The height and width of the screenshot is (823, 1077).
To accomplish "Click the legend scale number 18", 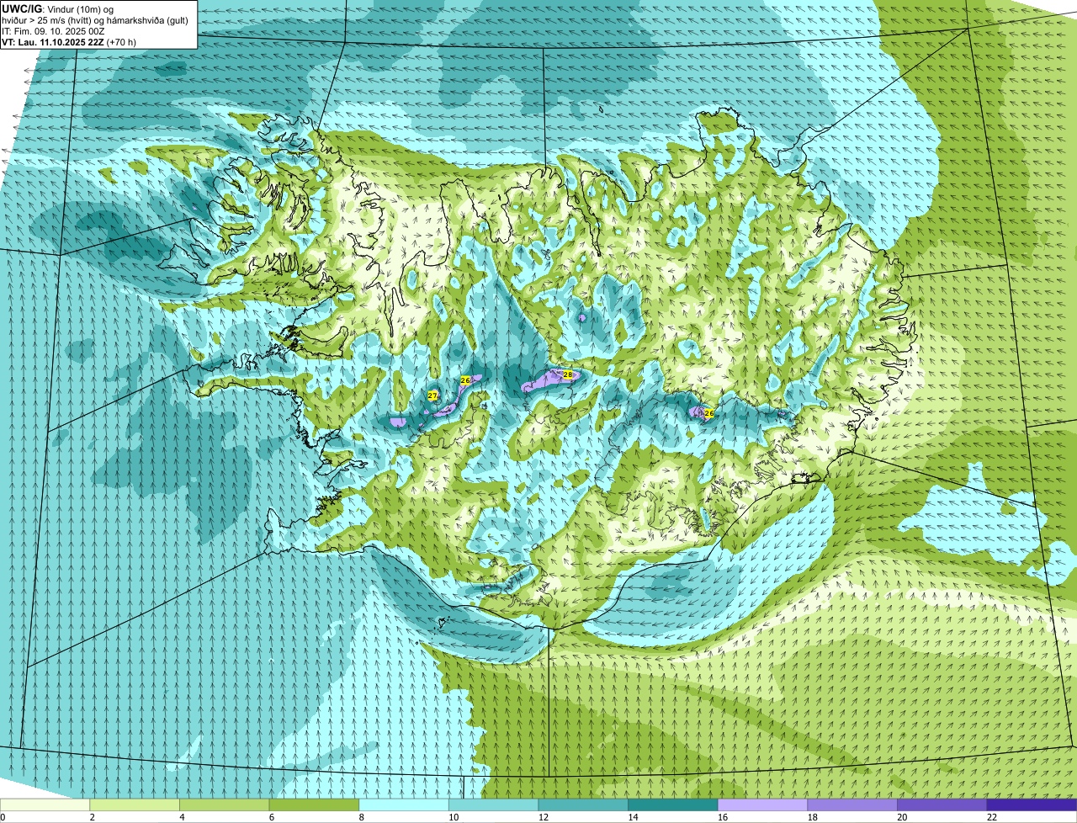I will pos(813,817).
